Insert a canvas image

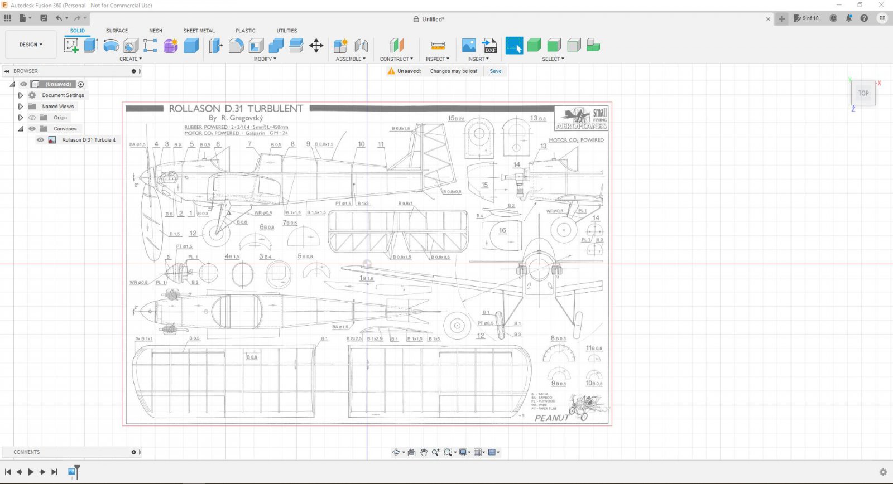(x=469, y=46)
